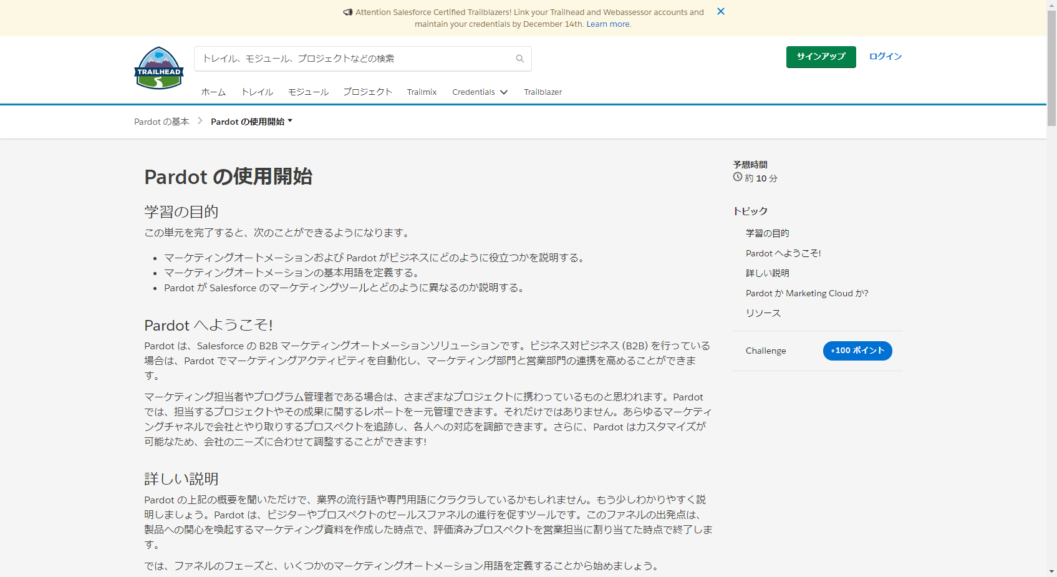Screen dimensions: 1057x577
Task: Dismiss the announcement banner with X
Action: click(720, 11)
